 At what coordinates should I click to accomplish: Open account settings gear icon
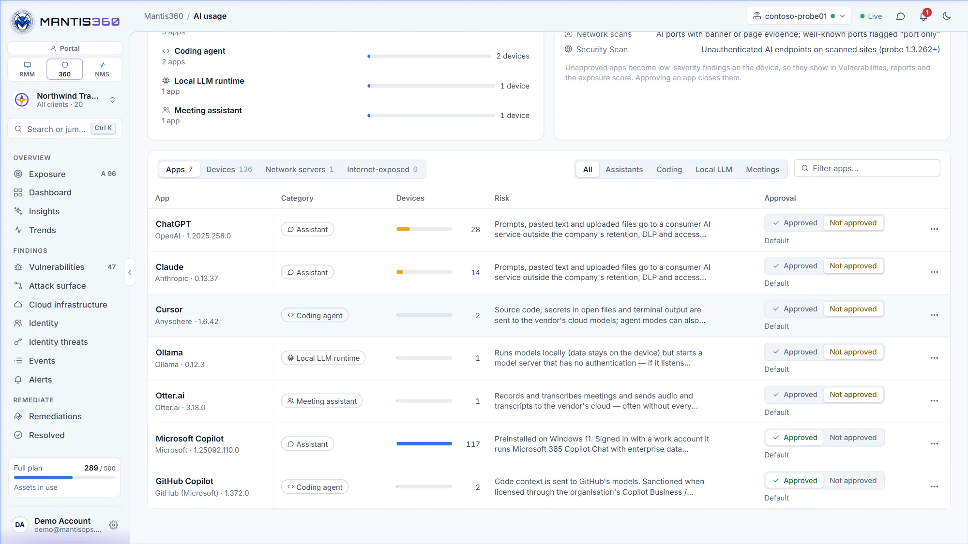point(113,525)
